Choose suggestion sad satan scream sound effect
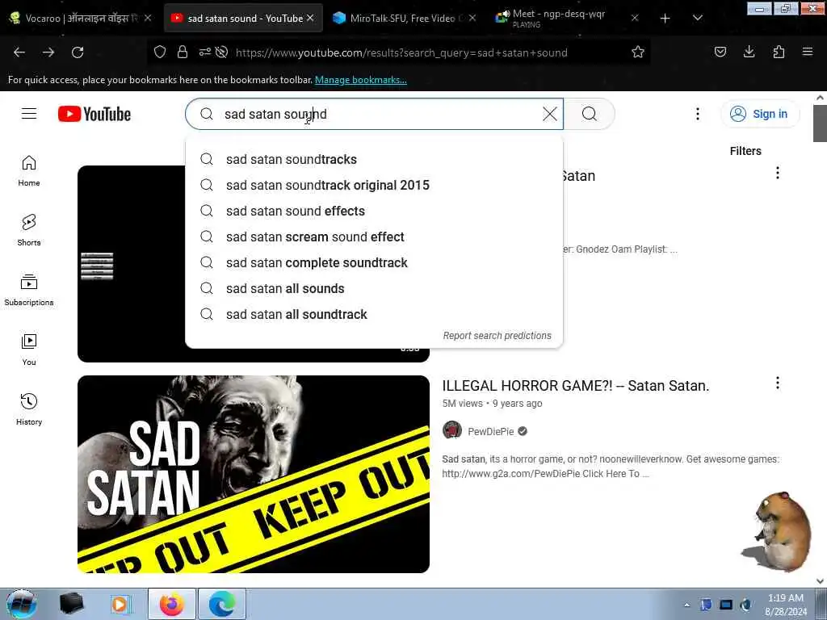This screenshot has width=827, height=620. [374, 237]
